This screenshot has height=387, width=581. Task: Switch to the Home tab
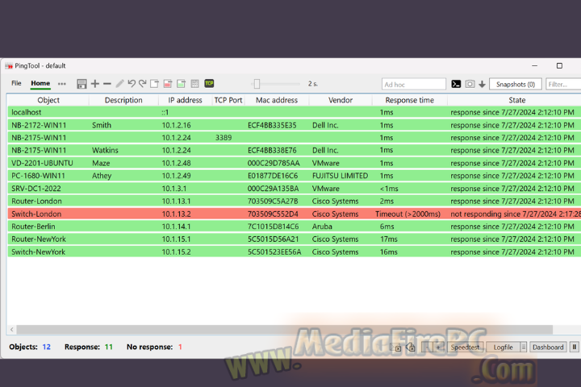(40, 83)
